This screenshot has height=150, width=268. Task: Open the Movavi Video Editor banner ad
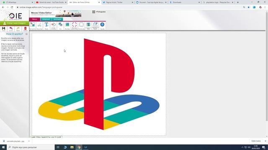point(56,13)
